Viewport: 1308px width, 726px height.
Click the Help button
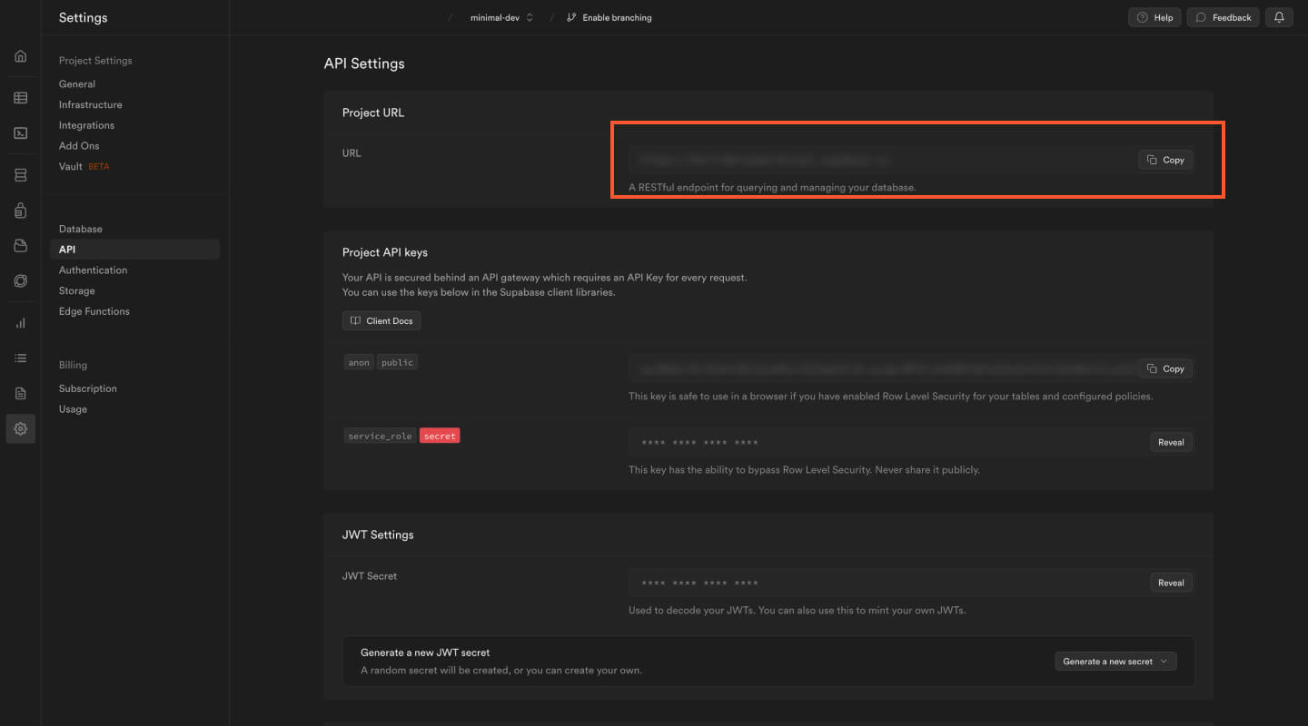click(x=1154, y=17)
